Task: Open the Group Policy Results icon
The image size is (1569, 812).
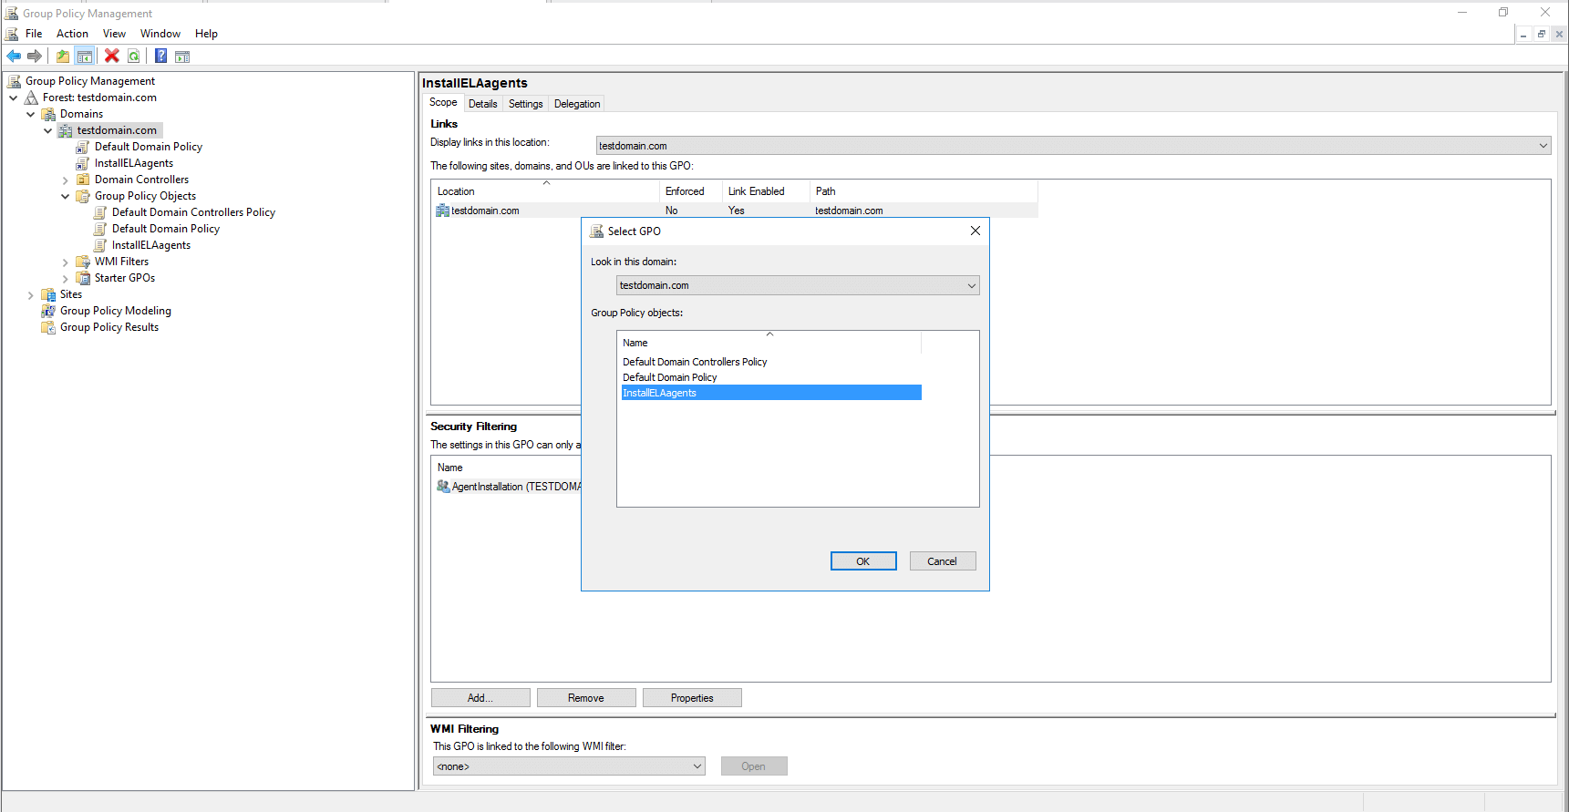Action: [49, 327]
